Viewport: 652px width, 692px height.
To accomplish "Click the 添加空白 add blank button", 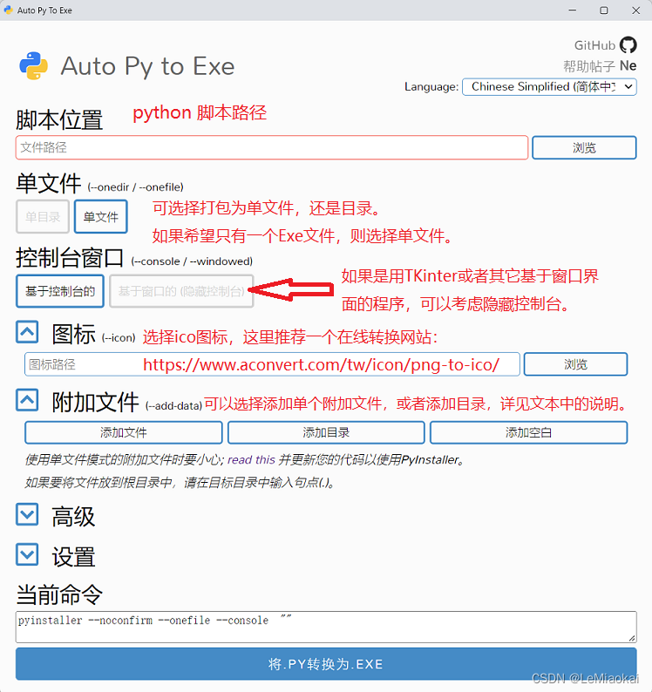I will click(x=529, y=432).
